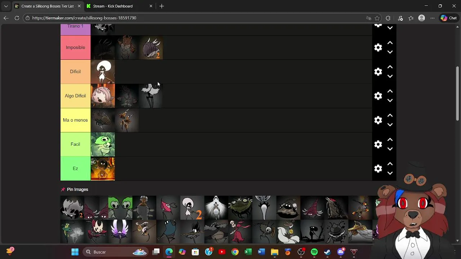Click the green Ez tier label

coord(75,168)
